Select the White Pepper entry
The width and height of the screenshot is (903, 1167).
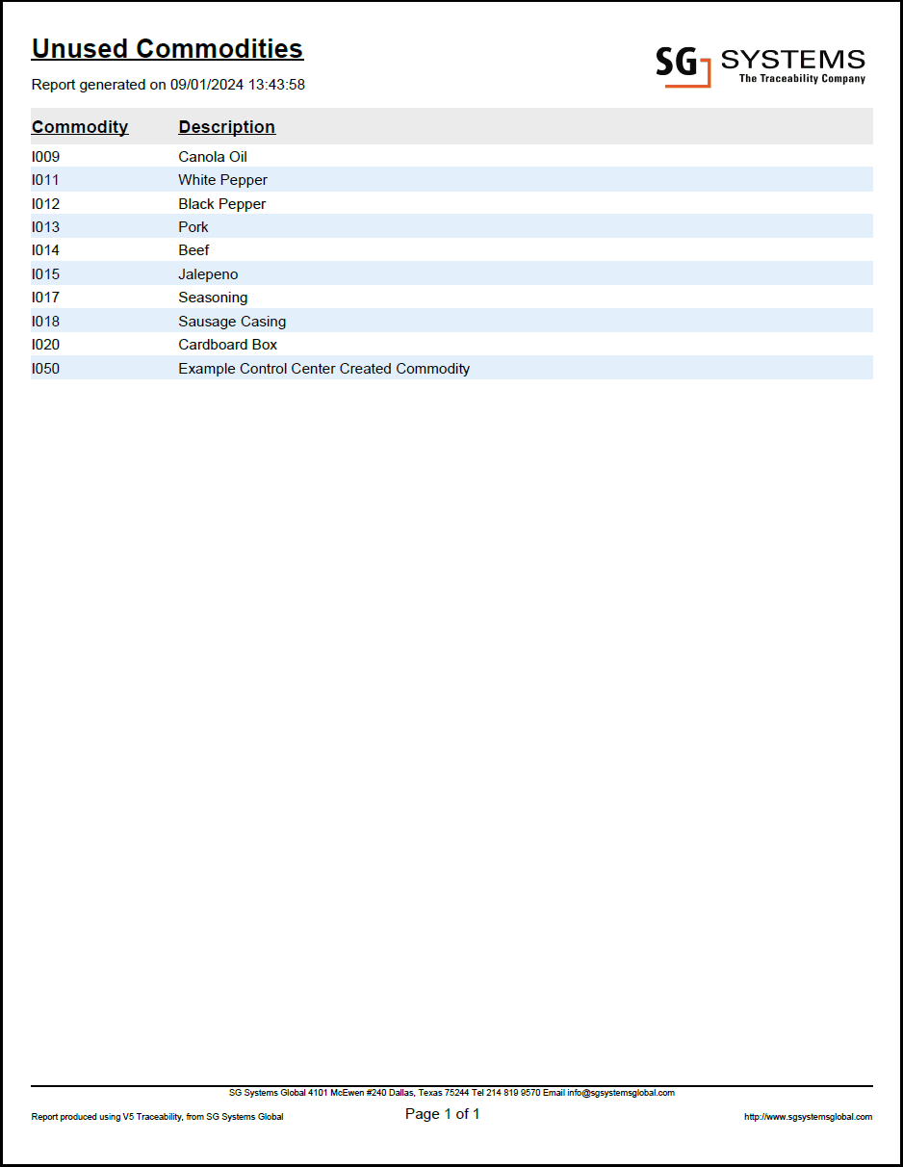coord(222,179)
